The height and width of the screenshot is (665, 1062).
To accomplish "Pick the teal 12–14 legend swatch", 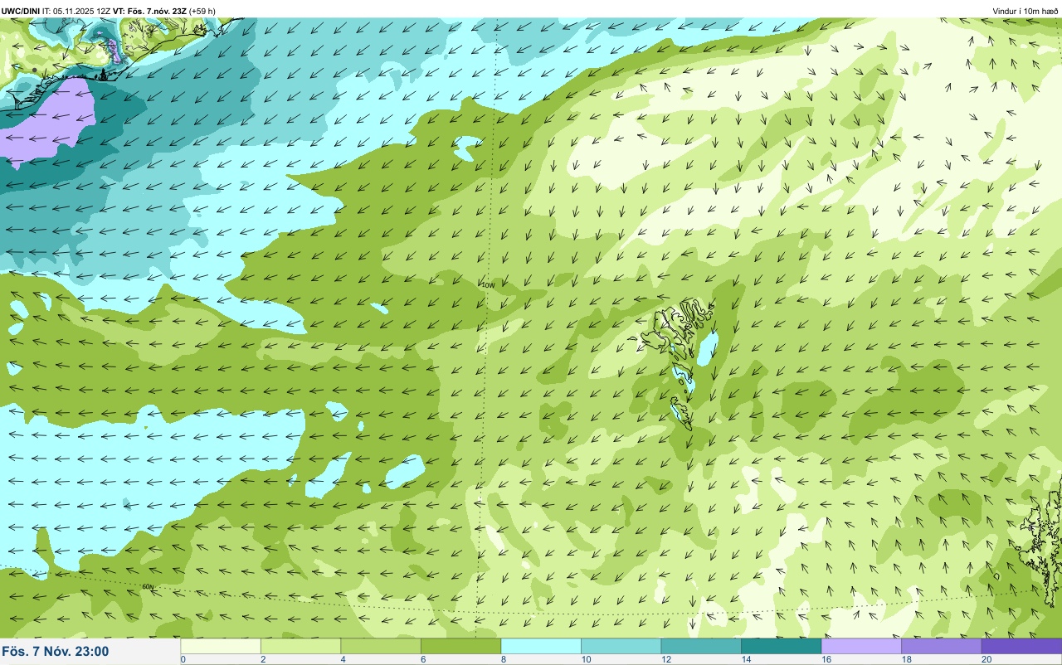I will [701, 646].
